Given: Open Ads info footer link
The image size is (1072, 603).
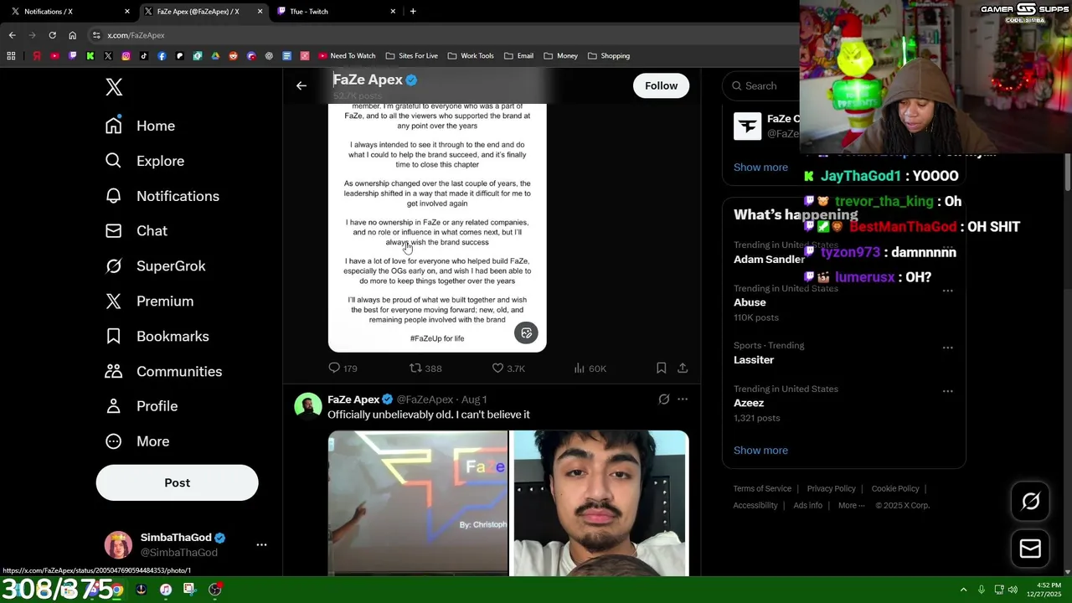Looking at the screenshot, I should pos(807,505).
